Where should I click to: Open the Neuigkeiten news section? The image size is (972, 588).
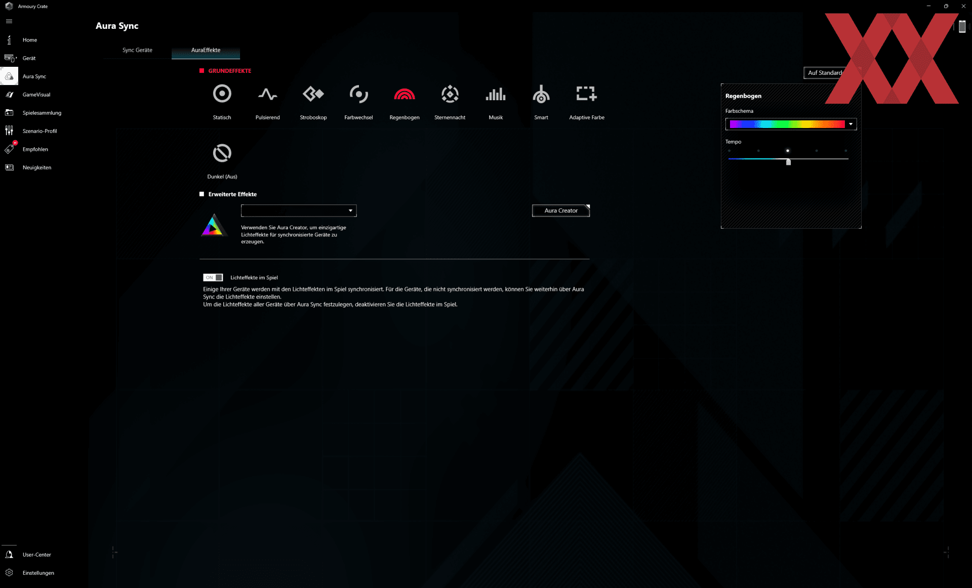[x=36, y=167]
